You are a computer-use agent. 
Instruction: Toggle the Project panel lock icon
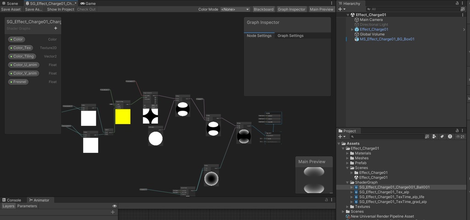pos(457,130)
